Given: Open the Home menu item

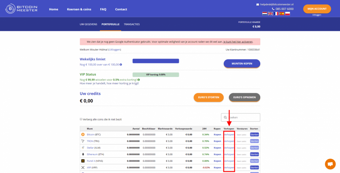Looking at the screenshot, I should pos(53,9).
